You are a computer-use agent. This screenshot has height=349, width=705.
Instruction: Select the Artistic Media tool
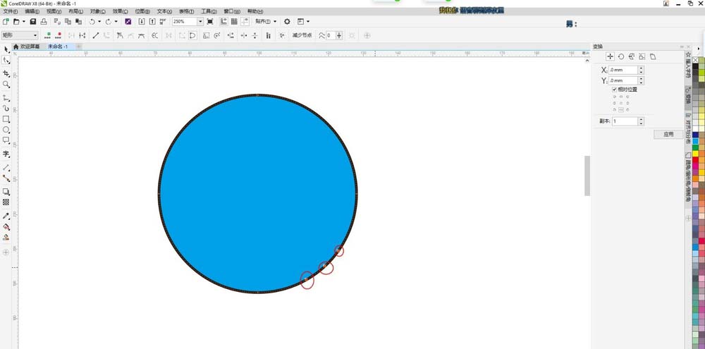click(x=6, y=109)
